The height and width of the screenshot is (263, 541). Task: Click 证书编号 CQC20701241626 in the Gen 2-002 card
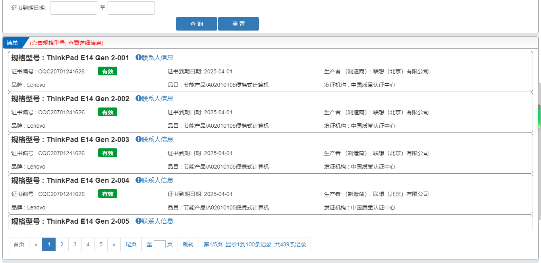point(48,113)
